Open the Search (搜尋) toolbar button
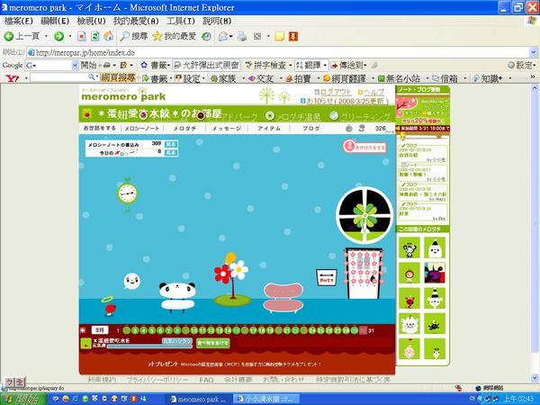 (x=133, y=36)
